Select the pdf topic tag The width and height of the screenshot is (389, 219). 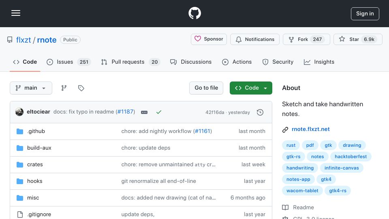tap(310, 145)
